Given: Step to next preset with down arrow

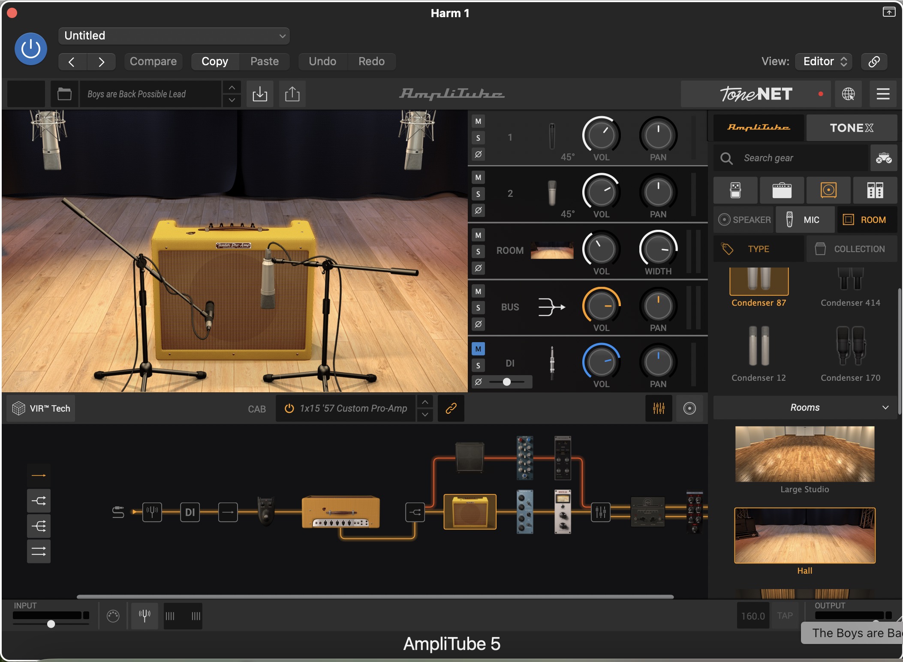Looking at the screenshot, I should 232,100.
